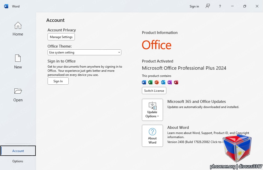The image size is (263, 170).
Task: Click the "Microsoft Office Professional Plus 2024" text
Action: 184,68
